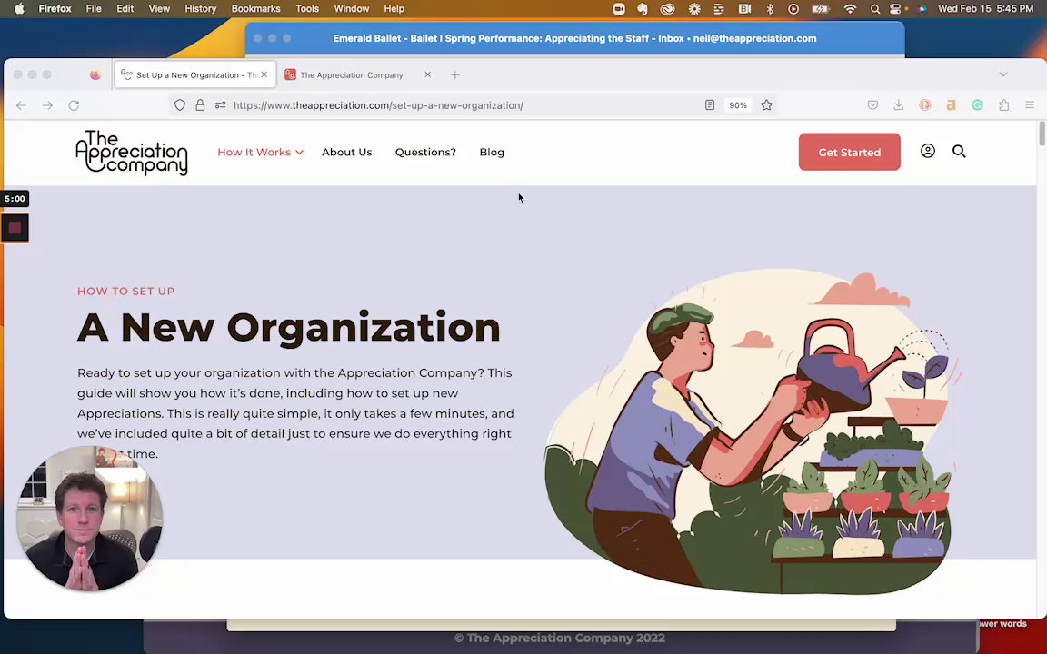Open the extensions puzzle icon

pos(1003,104)
